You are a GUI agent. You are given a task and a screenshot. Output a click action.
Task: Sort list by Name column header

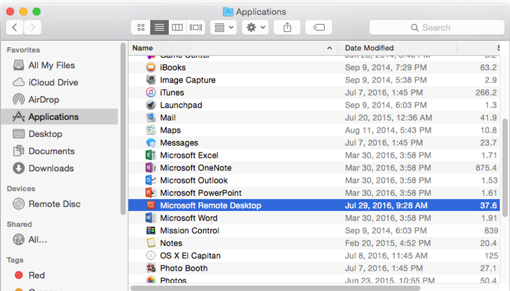[232, 48]
